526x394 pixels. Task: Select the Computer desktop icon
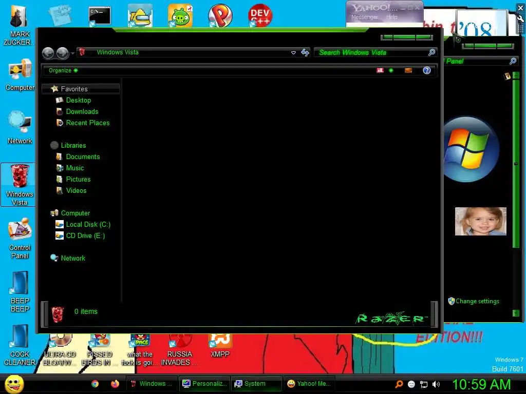(x=20, y=75)
